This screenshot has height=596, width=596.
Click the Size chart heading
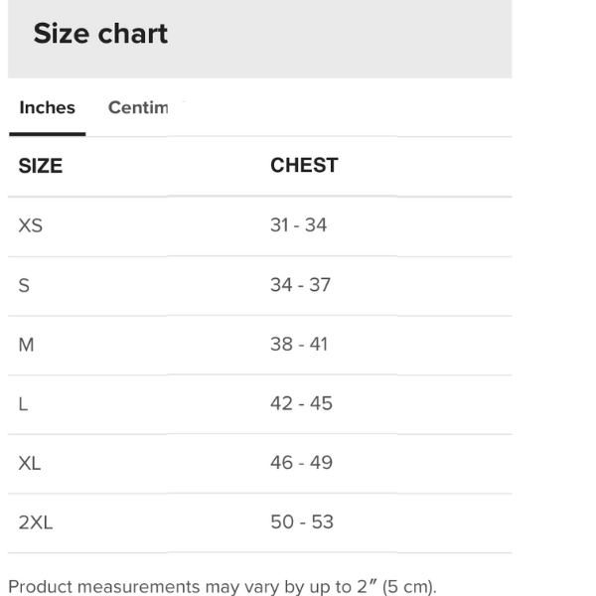[100, 34]
